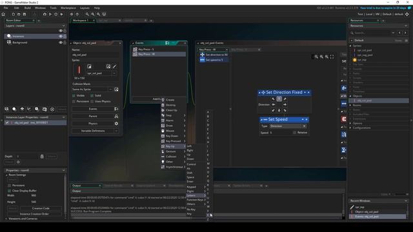Expand the Rooms folder in Resources

(350, 105)
